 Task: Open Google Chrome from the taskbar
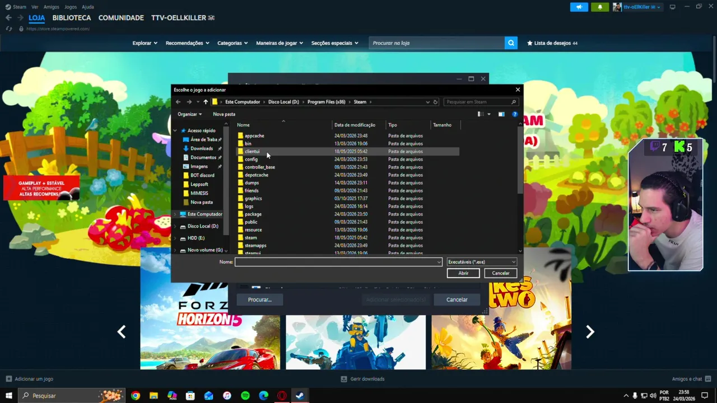136,396
